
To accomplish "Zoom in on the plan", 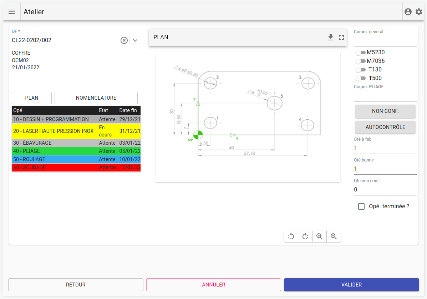I will coord(320,236).
